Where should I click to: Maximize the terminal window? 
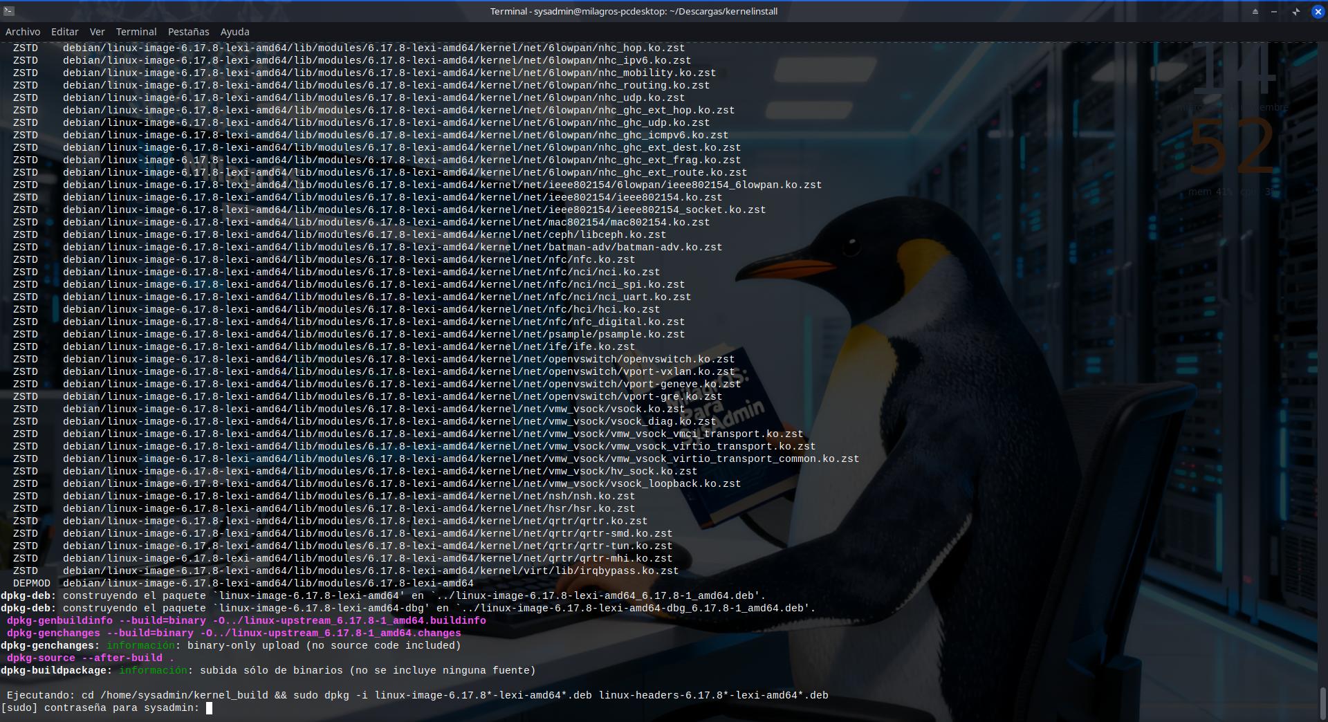[x=1295, y=11]
